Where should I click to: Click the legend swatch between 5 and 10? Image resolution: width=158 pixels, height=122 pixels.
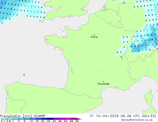click(27, 119)
